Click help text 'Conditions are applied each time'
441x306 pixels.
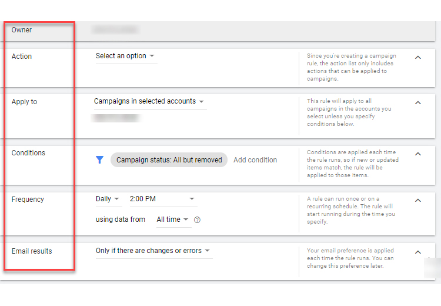tap(352, 164)
